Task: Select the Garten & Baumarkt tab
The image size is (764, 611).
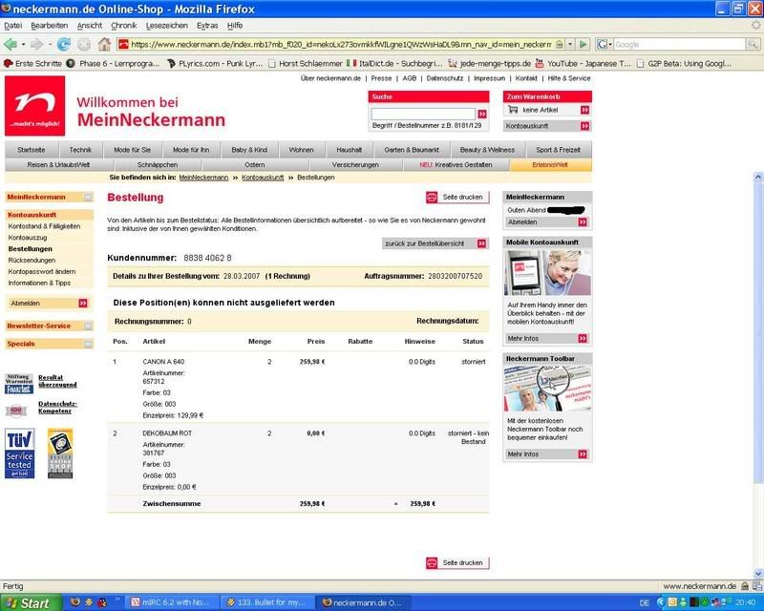Action: (x=412, y=150)
